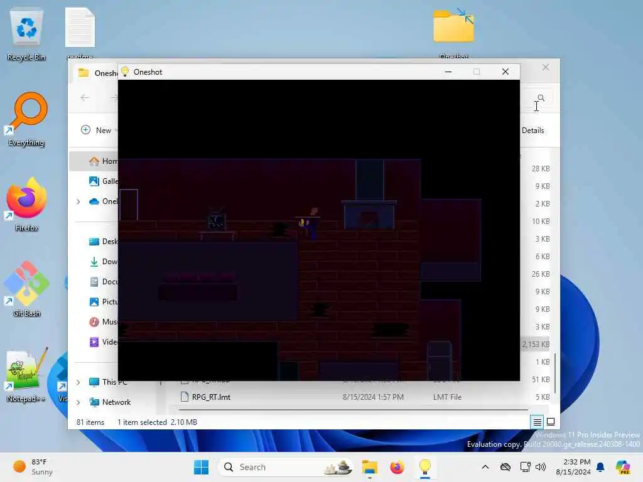The height and width of the screenshot is (482, 643).
Task: Close the Oneshot game window
Action: pos(505,72)
